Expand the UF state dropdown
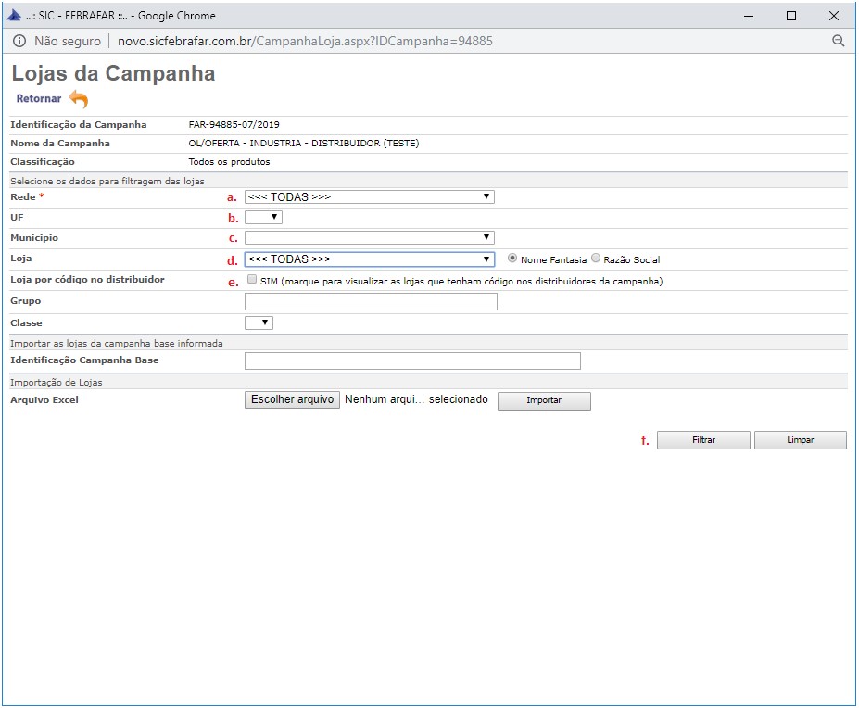This screenshot has height=708, width=859. [x=263, y=218]
